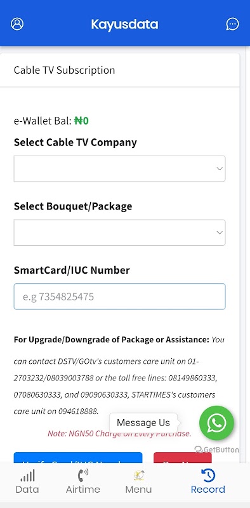Tap the green WhatsApp floating button

216,423
